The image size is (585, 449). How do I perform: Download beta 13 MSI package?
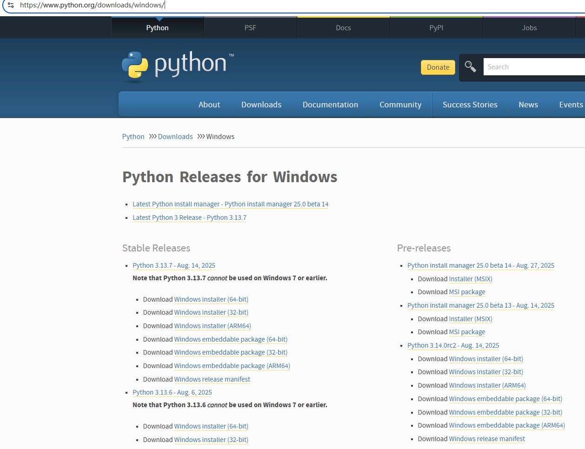tap(467, 332)
